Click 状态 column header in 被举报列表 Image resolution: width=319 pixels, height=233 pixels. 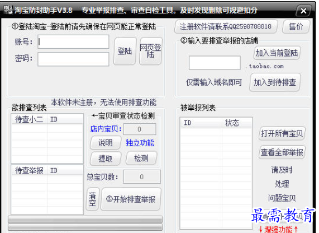click(x=237, y=123)
